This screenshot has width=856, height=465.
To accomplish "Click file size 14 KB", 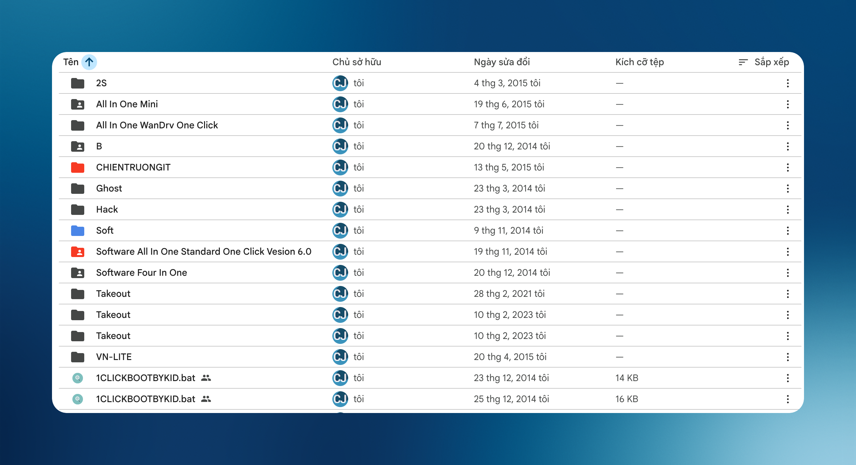I will click(x=627, y=378).
